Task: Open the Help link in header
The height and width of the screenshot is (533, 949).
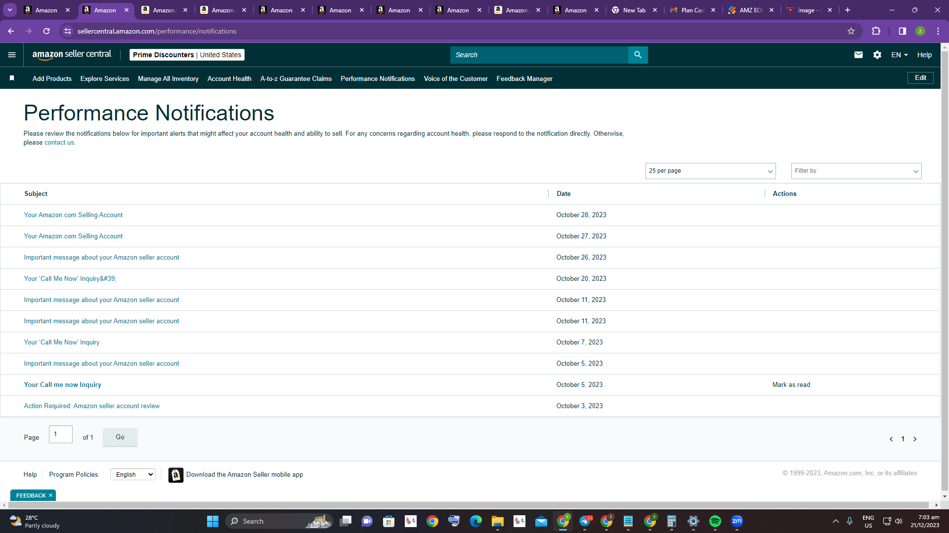Action: (924, 55)
